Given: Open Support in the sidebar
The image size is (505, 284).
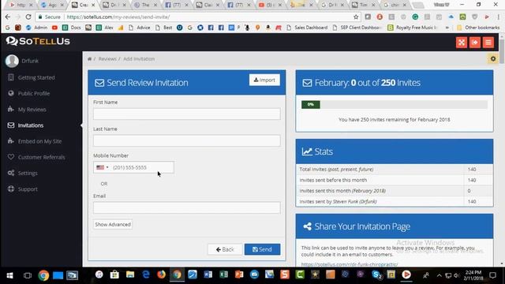Looking at the screenshot, I should click(28, 189).
